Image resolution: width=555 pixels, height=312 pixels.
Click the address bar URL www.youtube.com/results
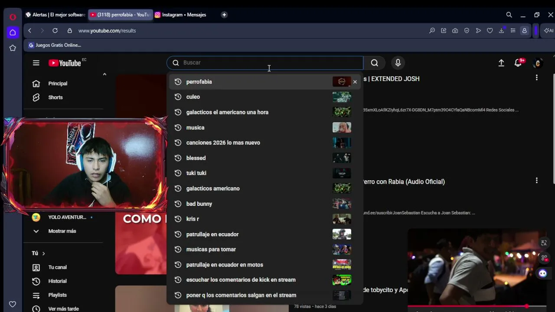click(107, 31)
